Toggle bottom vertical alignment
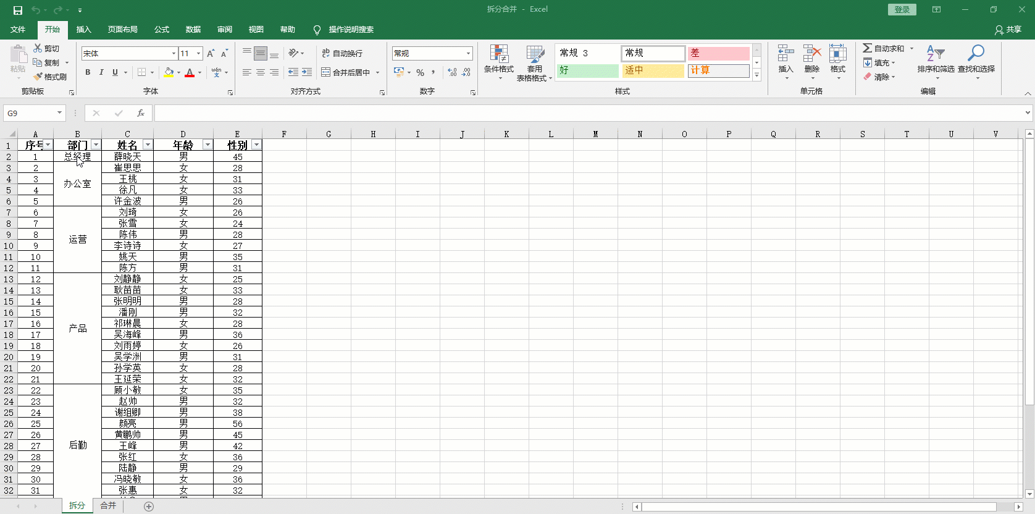This screenshot has width=1035, height=514. click(x=274, y=54)
